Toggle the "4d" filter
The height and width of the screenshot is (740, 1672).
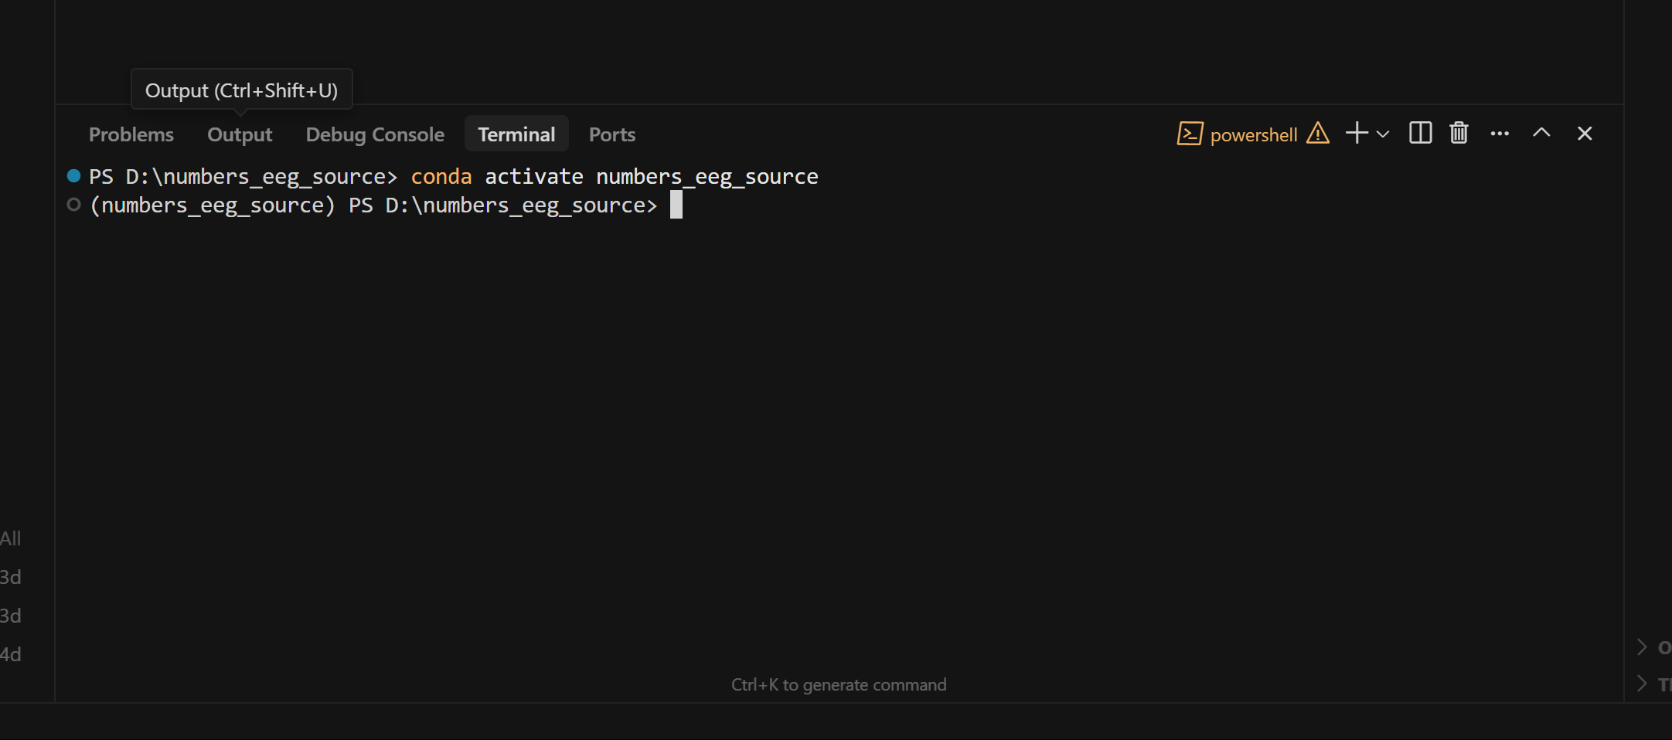10,653
